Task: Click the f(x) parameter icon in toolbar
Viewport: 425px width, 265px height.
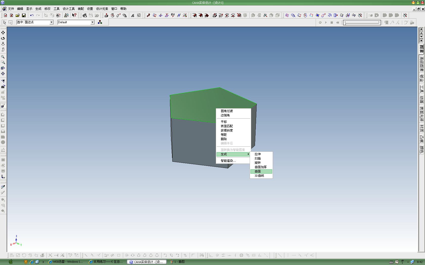Action: click(173, 15)
